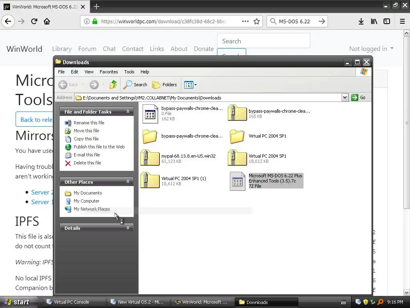This screenshot has height=308, width=410.
Task: Open Firefox Library icon
Action: pyautogui.click(x=374, y=21)
